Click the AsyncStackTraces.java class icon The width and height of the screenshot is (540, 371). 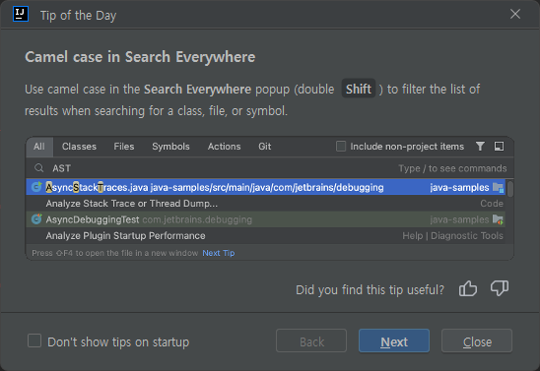(36, 187)
